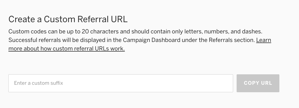Click the "Enter a custom suffix" placeholder text
299x108 pixels.
click(38, 83)
